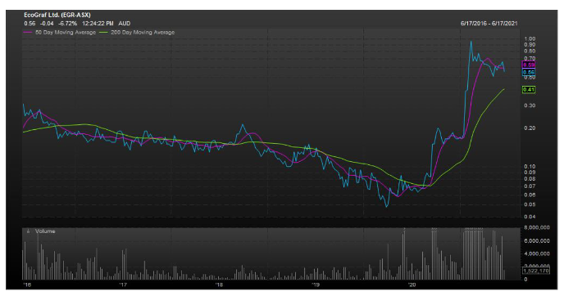The width and height of the screenshot is (564, 296).
Task: Click the green 0.41 price tag on axis
Action: (529, 89)
